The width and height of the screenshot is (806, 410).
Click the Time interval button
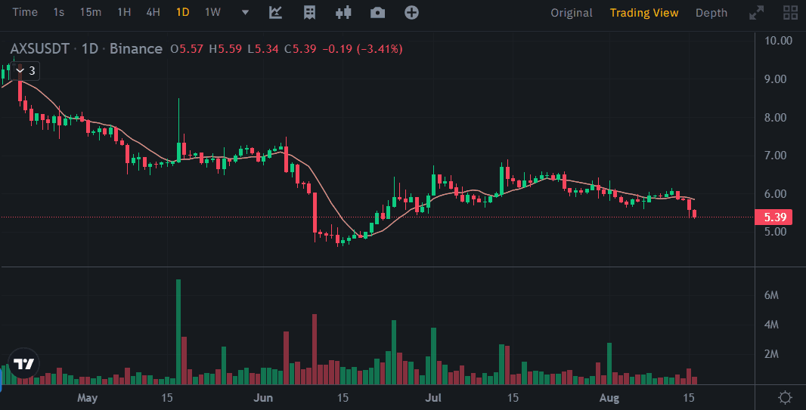(25, 12)
